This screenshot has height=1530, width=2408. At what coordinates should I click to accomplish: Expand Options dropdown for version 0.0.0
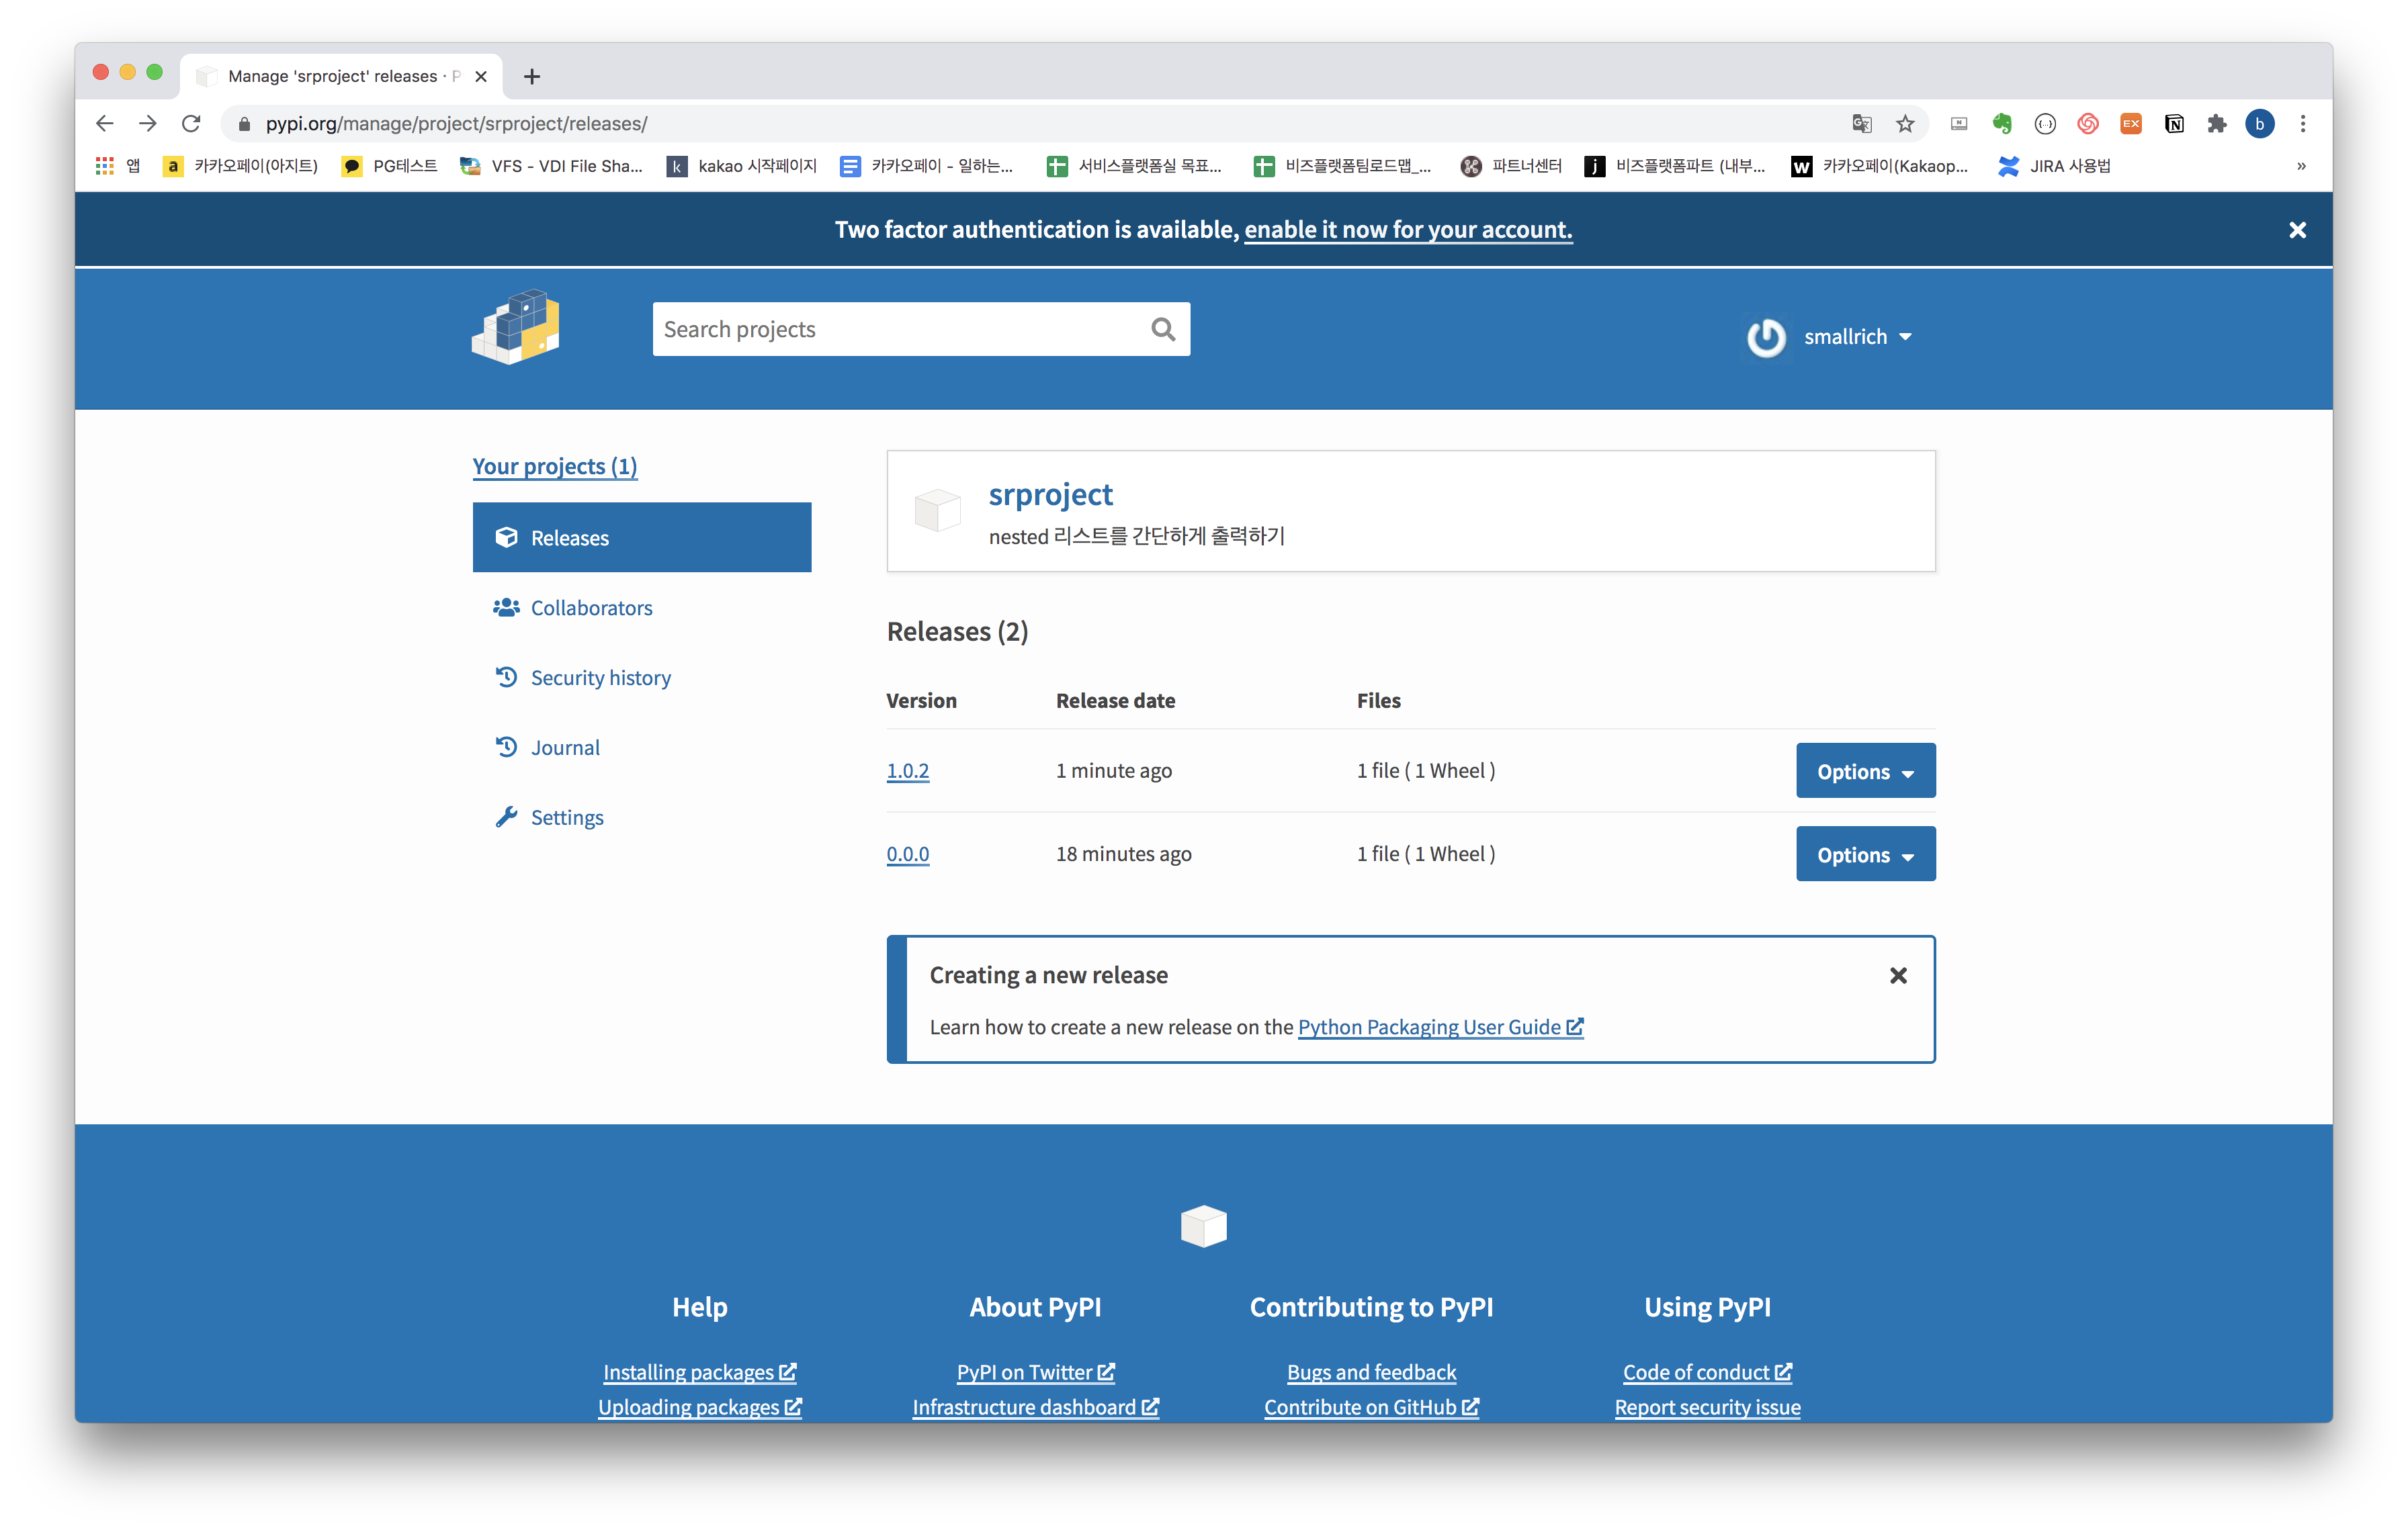point(1865,854)
